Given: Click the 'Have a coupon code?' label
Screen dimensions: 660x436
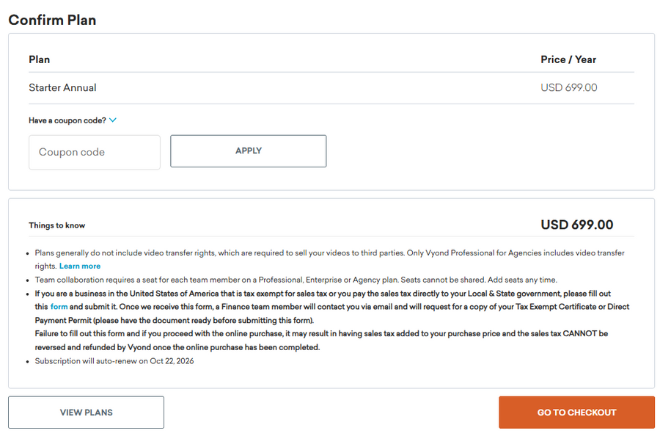Looking at the screenshot, I should pos(67,120).
